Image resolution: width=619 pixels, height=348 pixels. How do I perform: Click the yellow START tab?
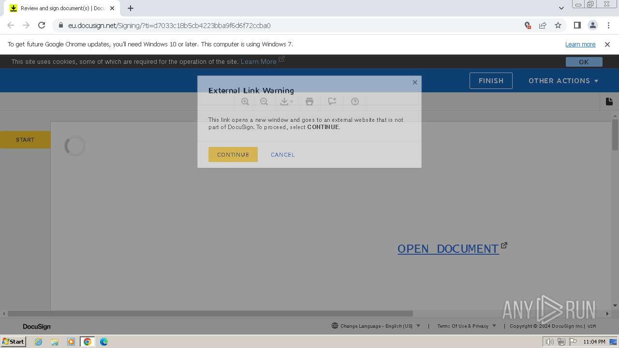coord(25,140)
